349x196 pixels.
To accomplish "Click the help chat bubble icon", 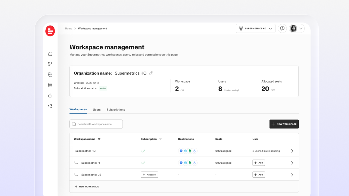I will click(x=282, y=28).
